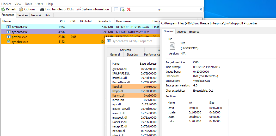Sort modules by Base address column
Viewport: 276px width, 136px height.
(x=148, y=64)
